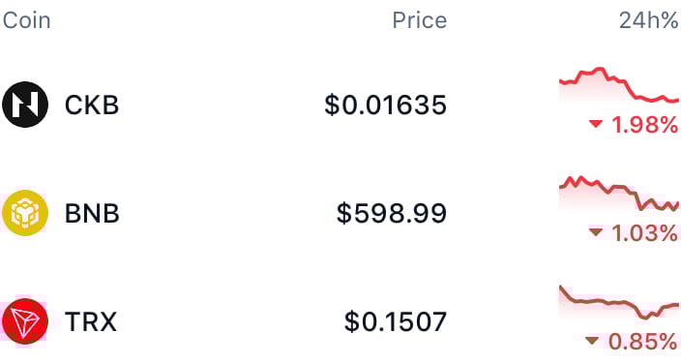681x363 pixels.
Task: Click the BNB coin logo icon
Action: click(x=25, y=213)
